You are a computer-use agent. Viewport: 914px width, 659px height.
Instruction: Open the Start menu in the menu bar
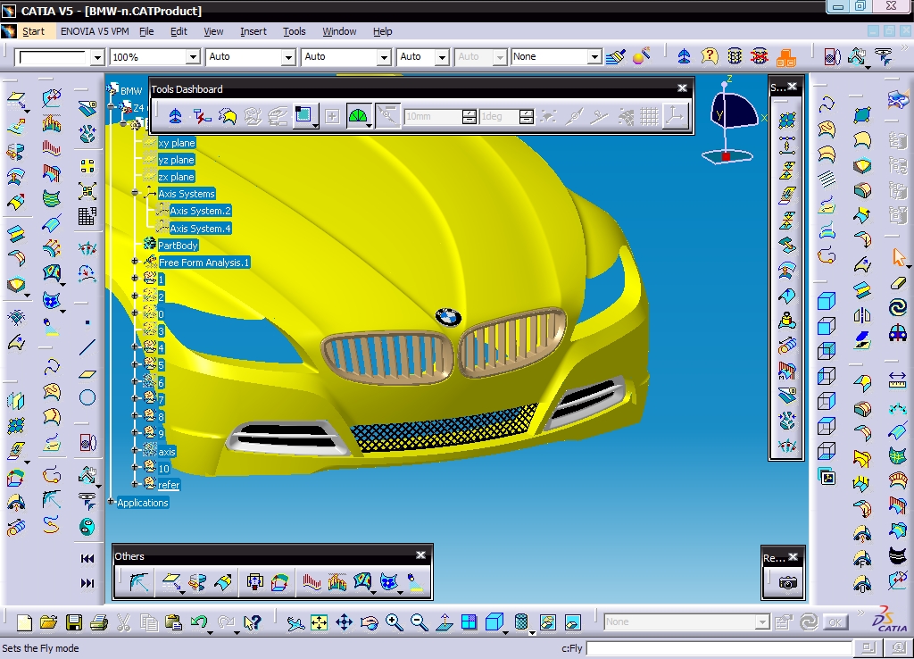33,31
